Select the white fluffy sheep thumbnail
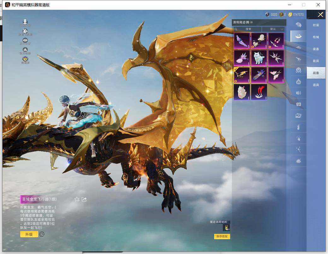The width and height of the screenshot is (328, 254). pos(242,92)
